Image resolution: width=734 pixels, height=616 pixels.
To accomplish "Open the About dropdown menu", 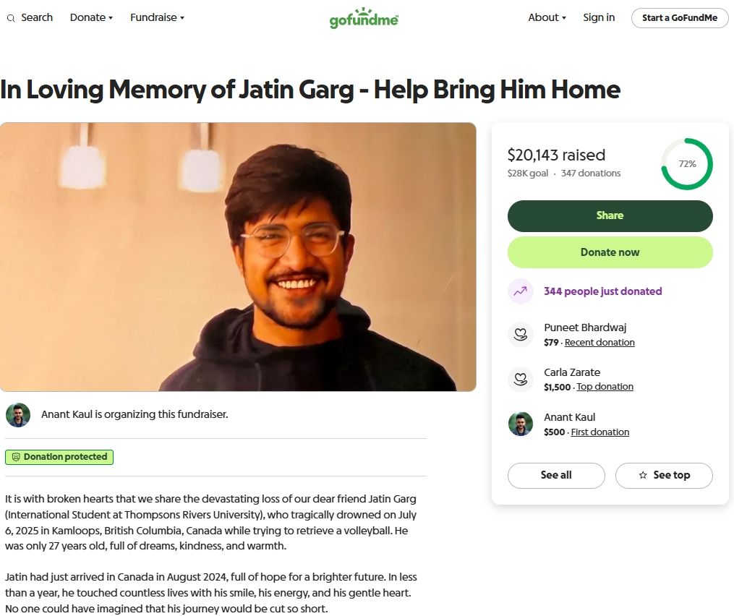I will (547, 17).
